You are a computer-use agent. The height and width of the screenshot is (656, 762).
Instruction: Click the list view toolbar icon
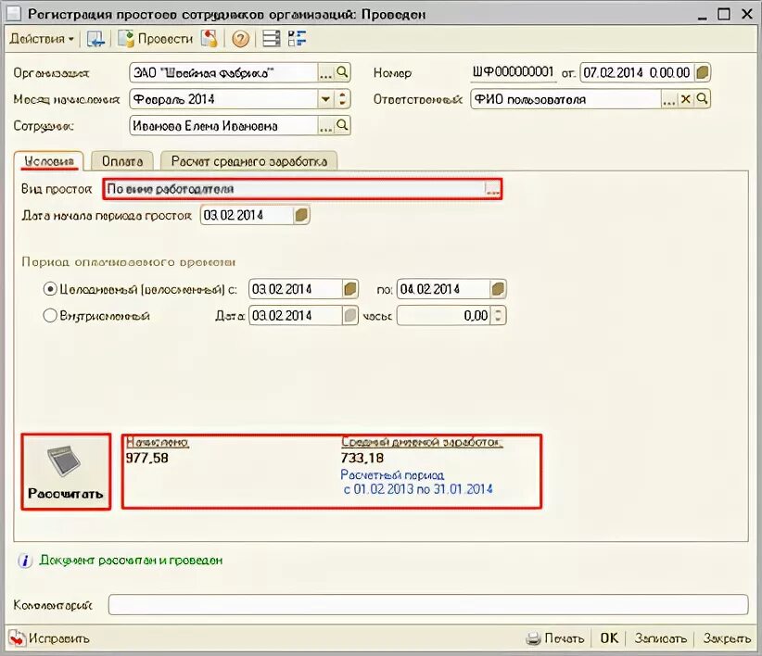coord(272,38)
